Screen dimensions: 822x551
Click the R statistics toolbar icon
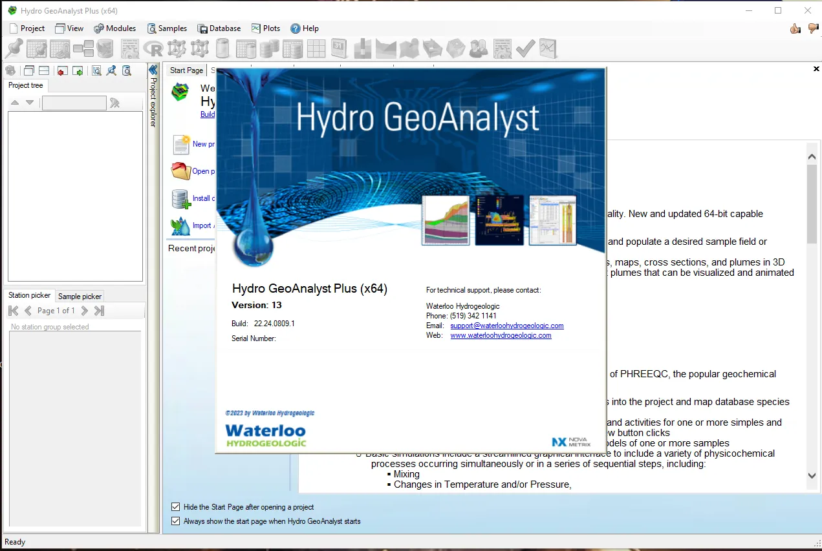pos(153,48)
